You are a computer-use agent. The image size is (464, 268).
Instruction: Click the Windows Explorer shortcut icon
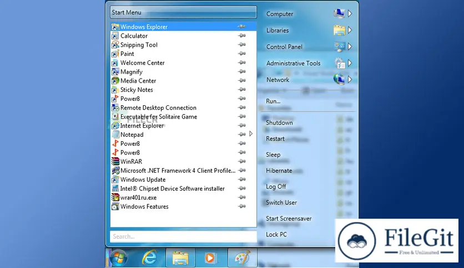[115, 27]
